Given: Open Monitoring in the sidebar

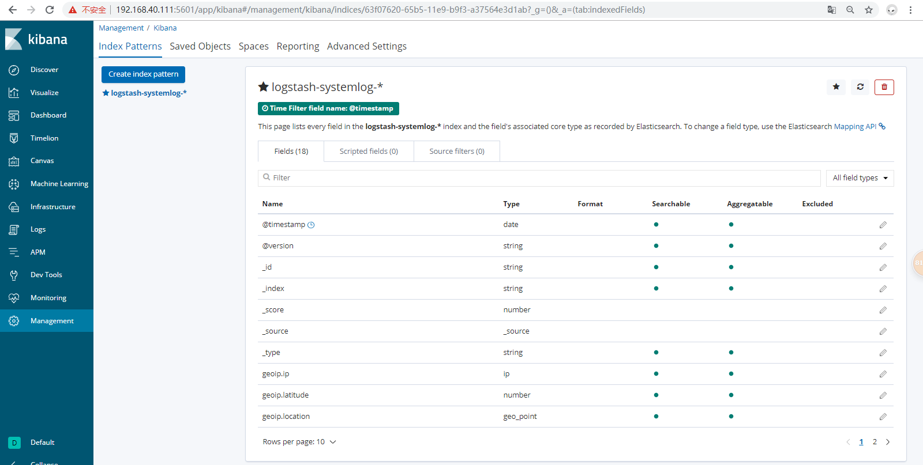Looking at the screenshot, I should [48, 298].
